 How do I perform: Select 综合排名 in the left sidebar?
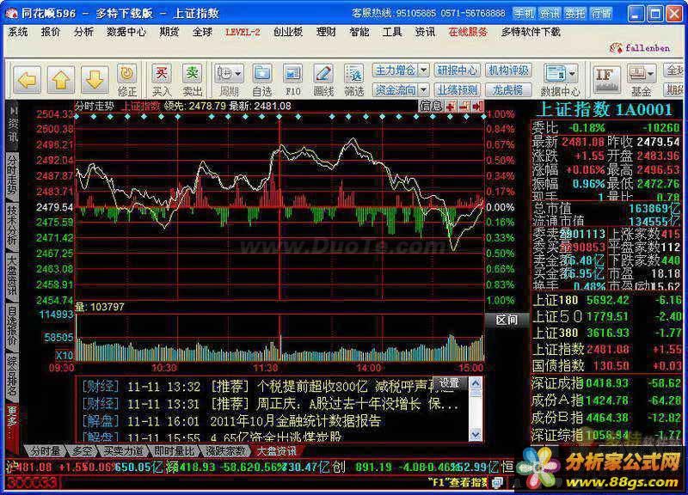pos(12,376)
